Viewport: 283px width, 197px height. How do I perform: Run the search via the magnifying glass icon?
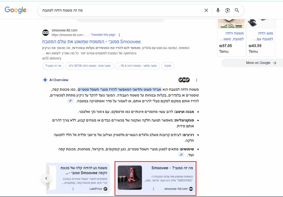[237, 10]
